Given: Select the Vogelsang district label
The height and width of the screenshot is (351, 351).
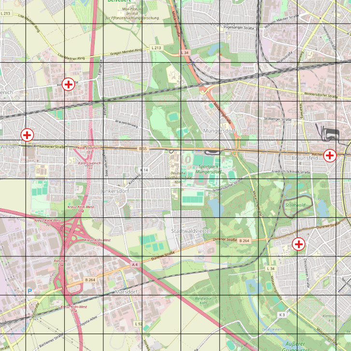Looking at the screenshot, I should (222, 24).
